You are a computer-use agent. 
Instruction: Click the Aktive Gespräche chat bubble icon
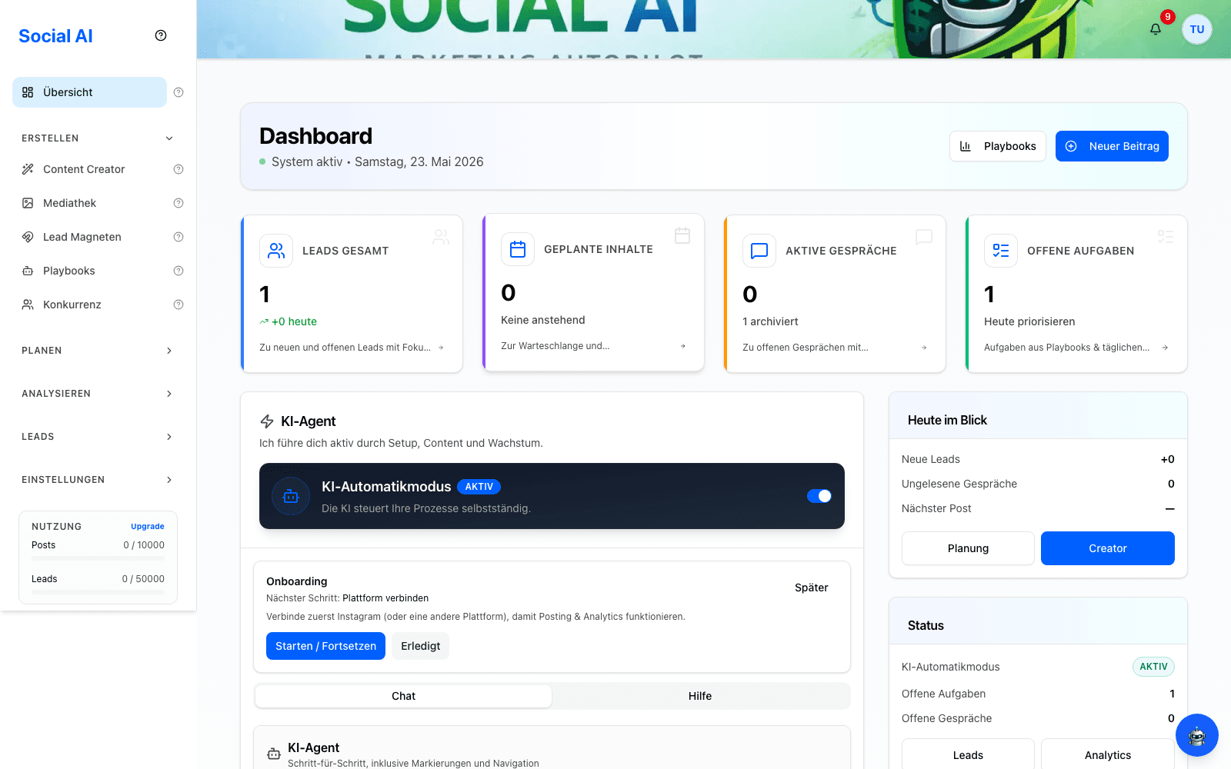(x=759, y=251)
